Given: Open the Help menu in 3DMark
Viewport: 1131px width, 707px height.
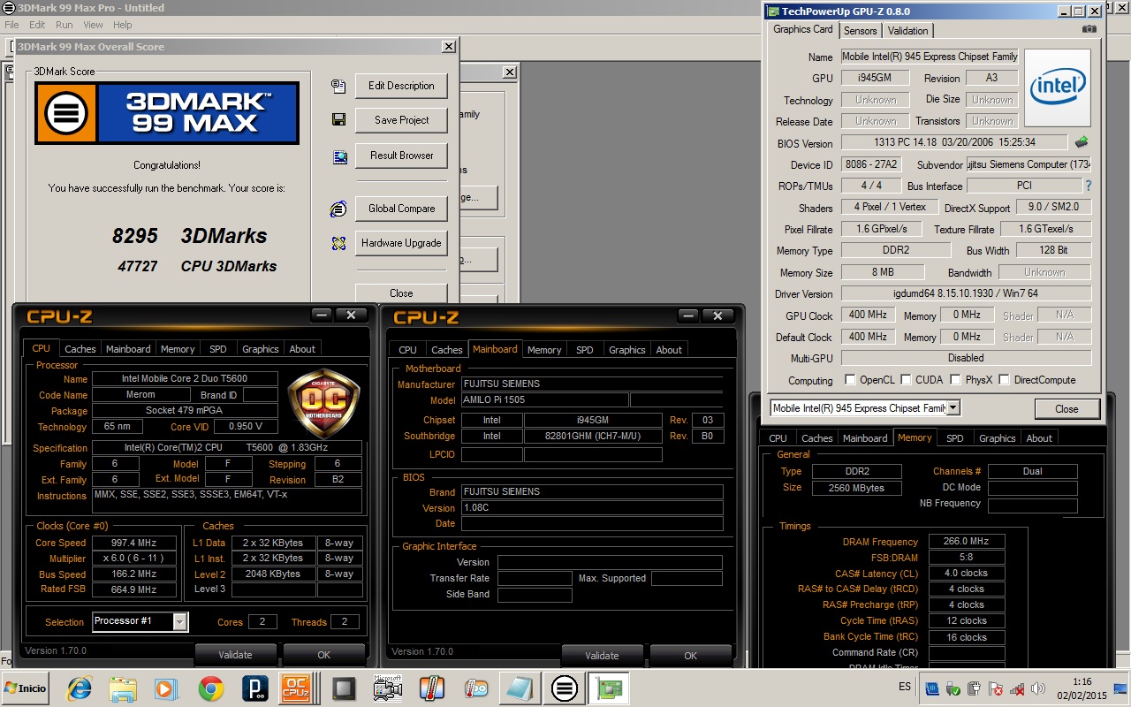Looking at the screenshot, I should 123,25.
